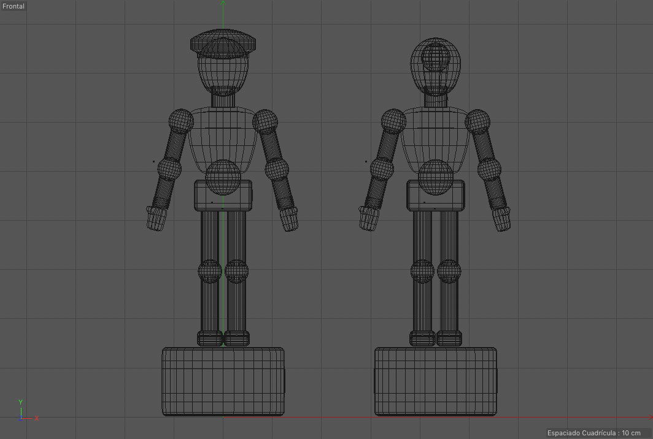Pick the right figure's base pedestal

coord(435,381)
